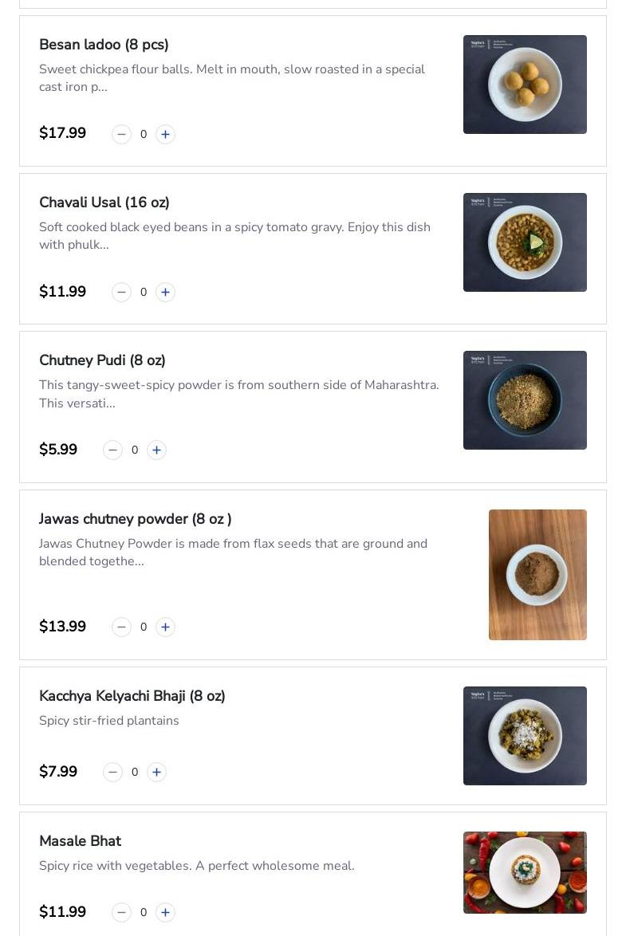Add one Chutney Pudi with plus icon
This screenshot has height=936, width=626.
click(x=156, y=450)
